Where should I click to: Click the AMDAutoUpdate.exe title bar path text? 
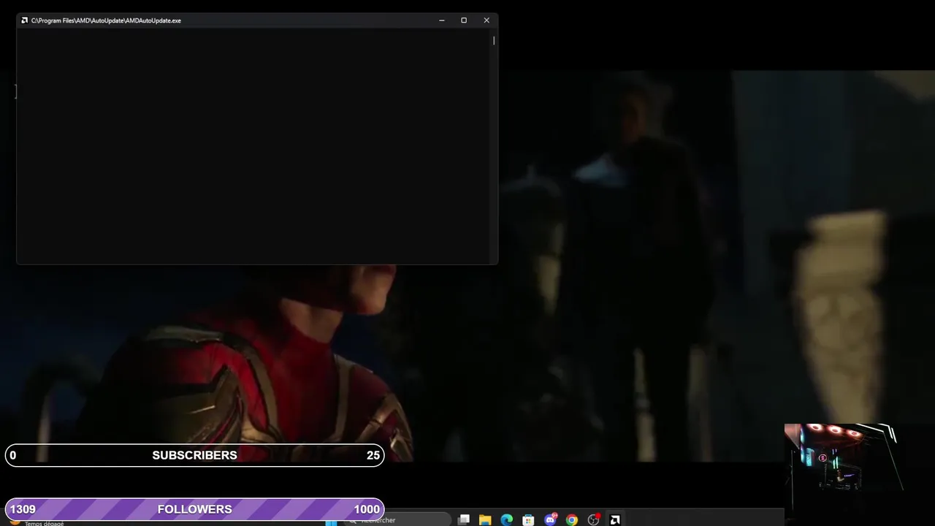pos(106,20)
